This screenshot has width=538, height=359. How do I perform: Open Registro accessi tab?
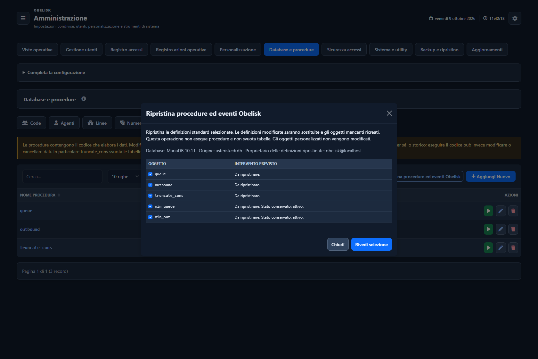pyautogui.click(x=126, y=50)
